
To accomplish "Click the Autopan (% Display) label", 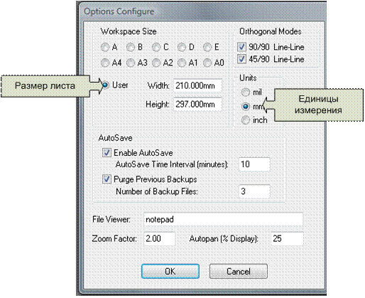I will point(224,239).
